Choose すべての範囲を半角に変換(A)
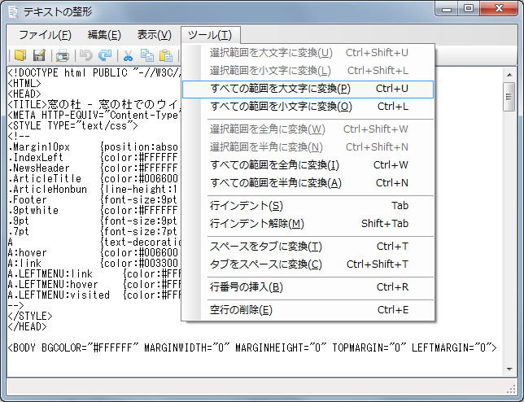This screenshot has height=402, width=524. point(308,183)
